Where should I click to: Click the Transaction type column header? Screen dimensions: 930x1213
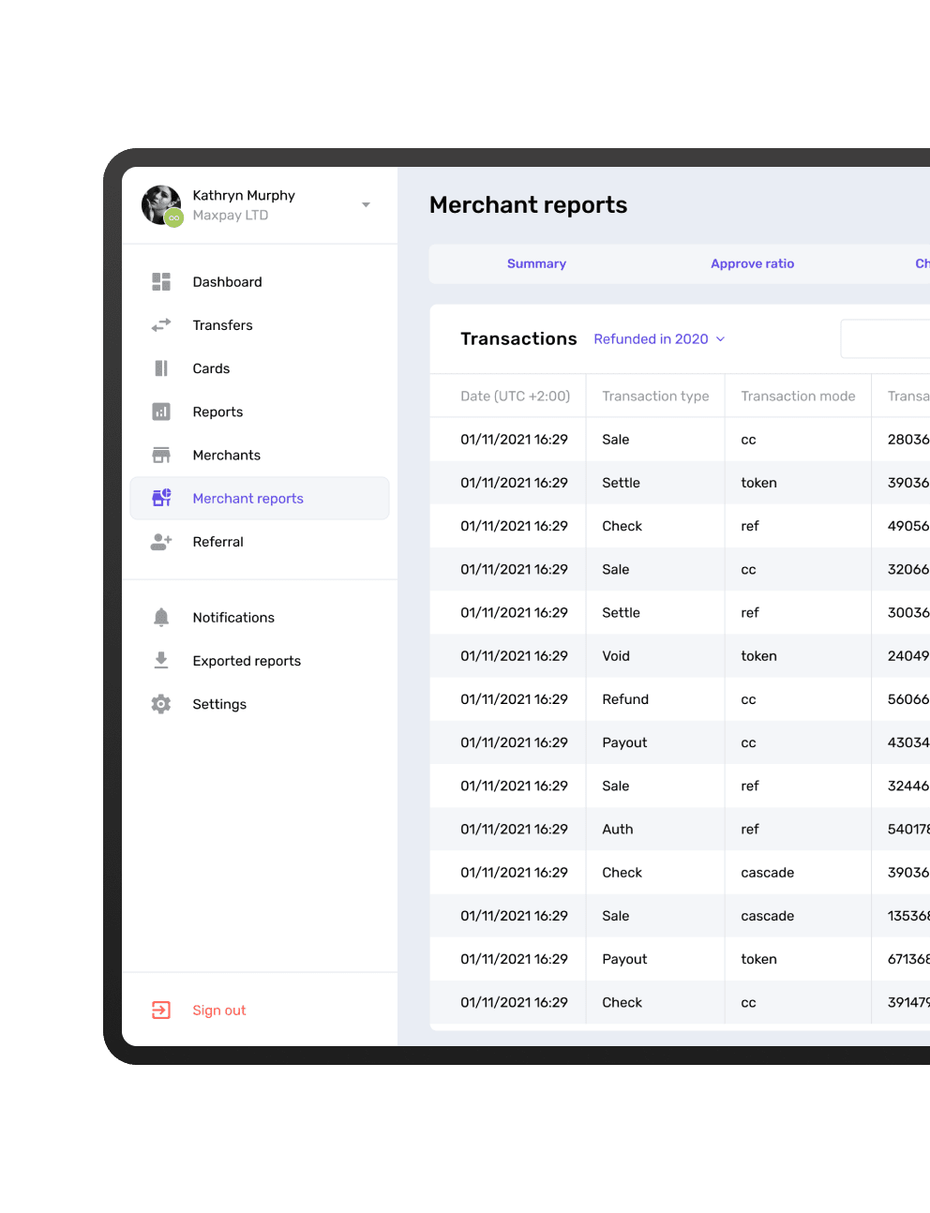point(655,397)
